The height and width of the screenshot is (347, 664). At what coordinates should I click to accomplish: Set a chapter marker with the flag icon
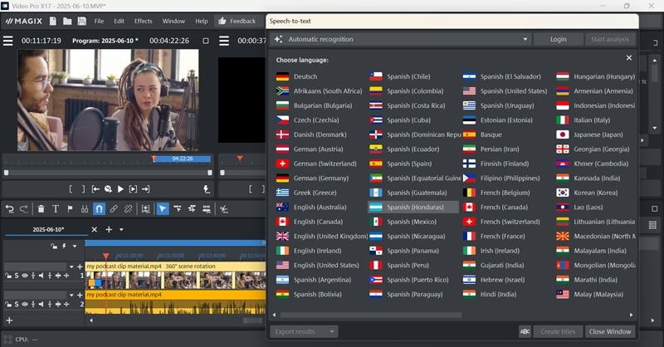(x=71, y=208)
